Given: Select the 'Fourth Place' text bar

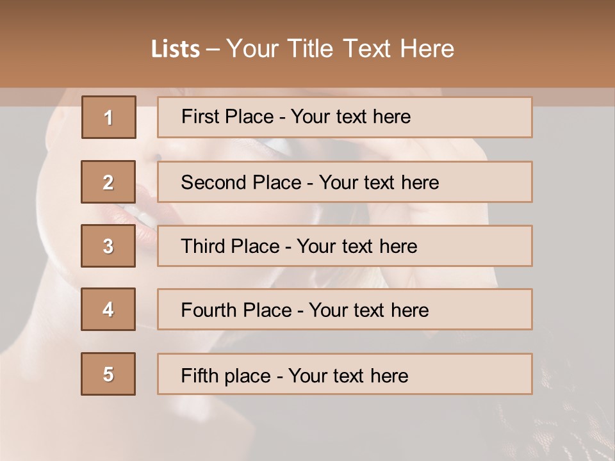Looking at the screenshot, I should (345, 309).
